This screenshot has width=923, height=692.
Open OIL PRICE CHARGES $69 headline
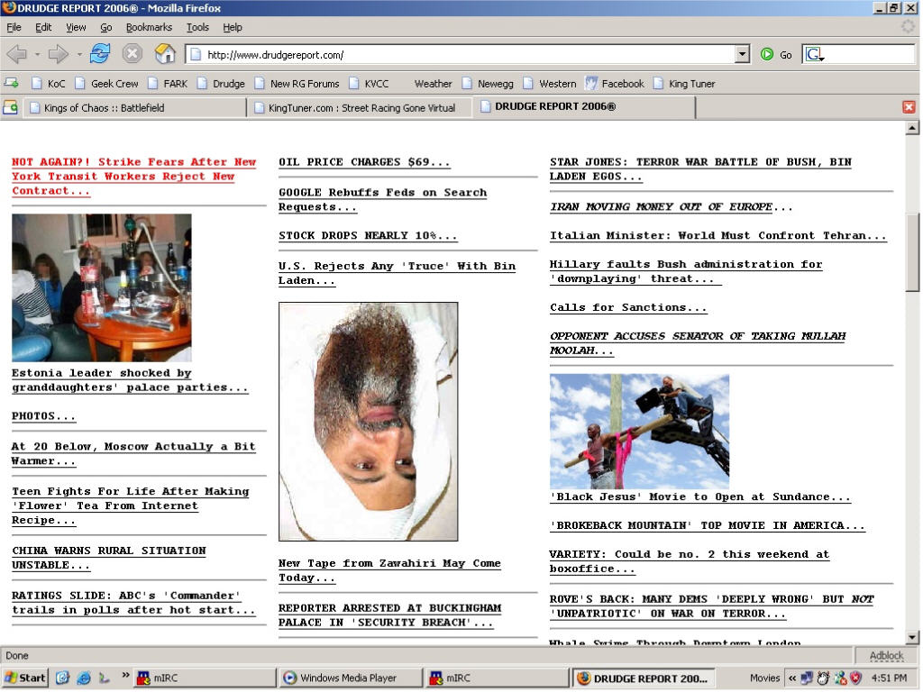coord(364,162)
